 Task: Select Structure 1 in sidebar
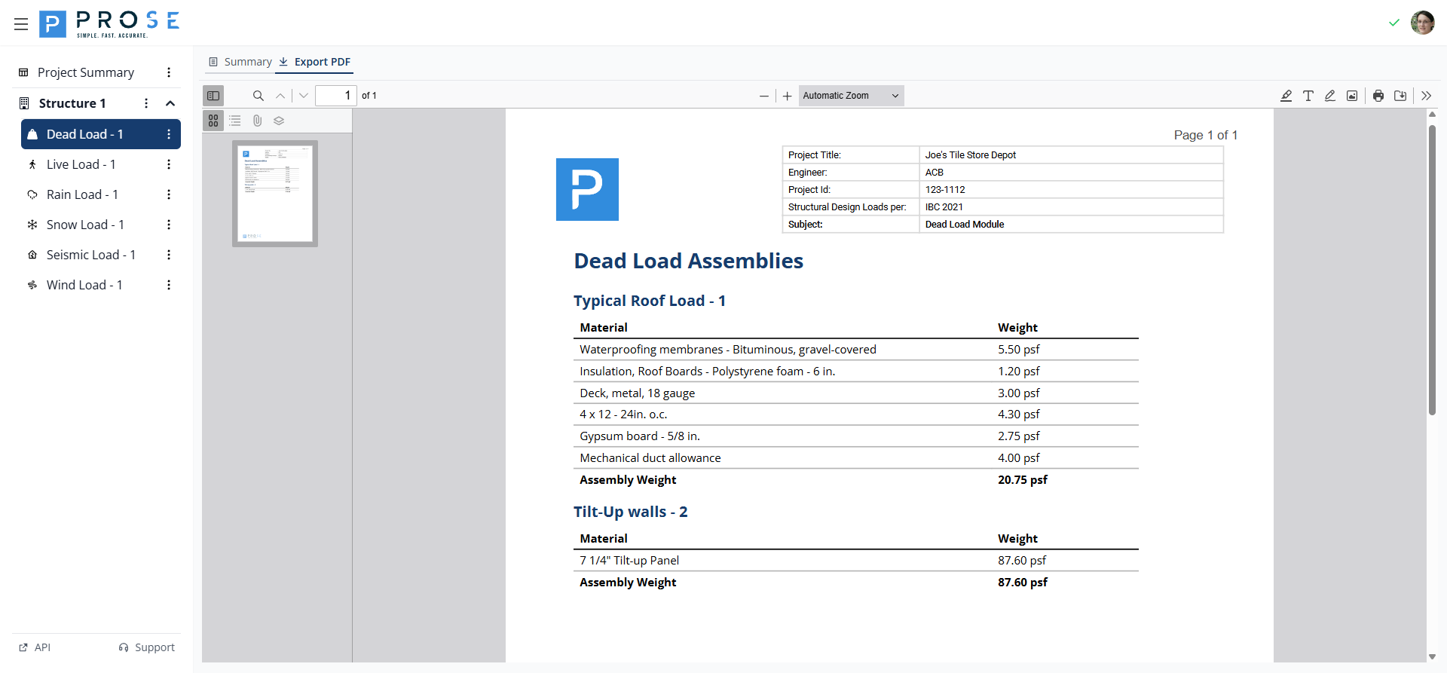point(72,103)
